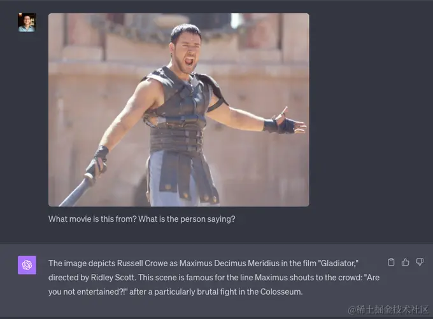The image size is (433, 319).
Task: Click the sentence "What is the person saying?"
Action: click(187, 219)
